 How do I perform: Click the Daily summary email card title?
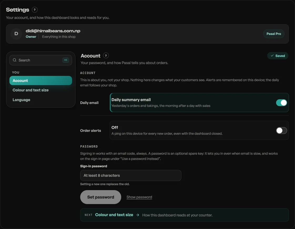[131, 100]
